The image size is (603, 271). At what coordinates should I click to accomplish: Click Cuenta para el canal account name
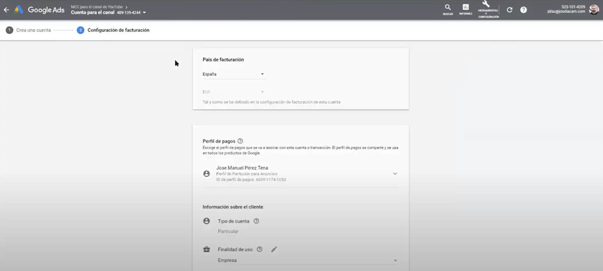(x=93, y=12)
